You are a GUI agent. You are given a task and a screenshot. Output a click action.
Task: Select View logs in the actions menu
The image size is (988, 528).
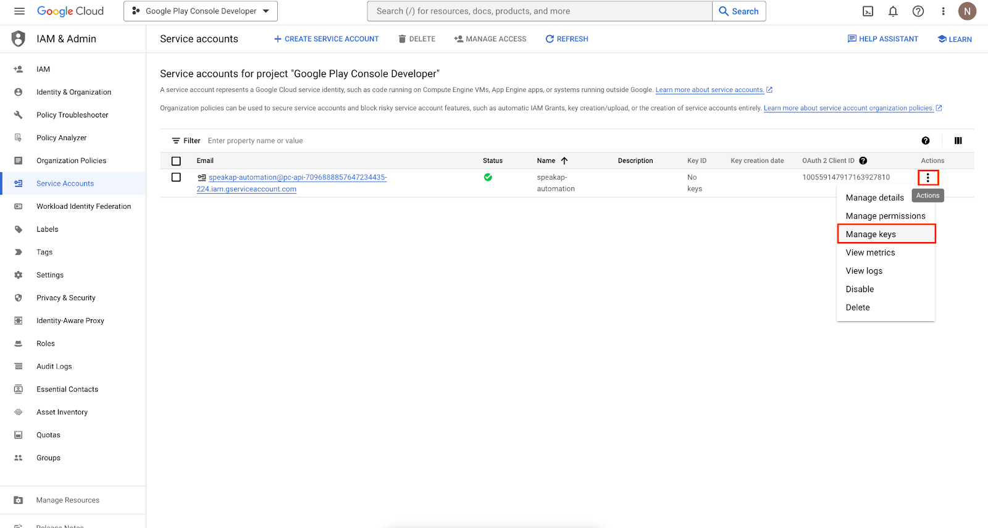pos(885,271)
